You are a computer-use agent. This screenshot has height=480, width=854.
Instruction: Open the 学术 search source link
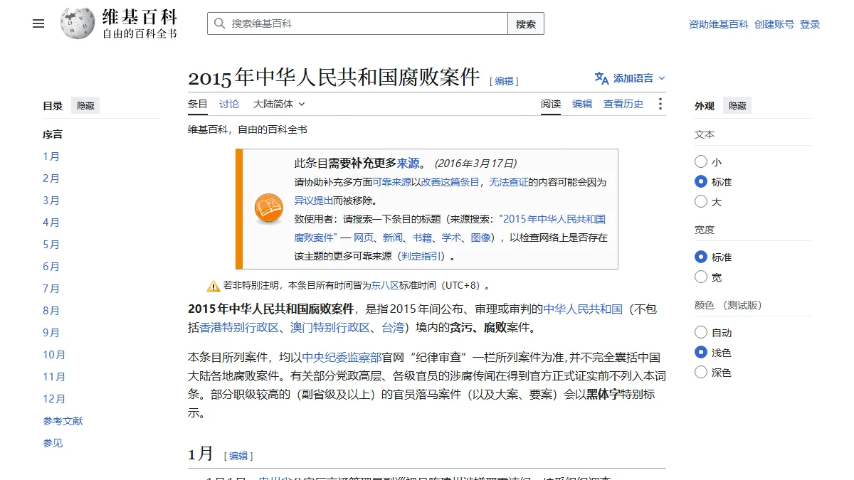(x=451, y=238)
